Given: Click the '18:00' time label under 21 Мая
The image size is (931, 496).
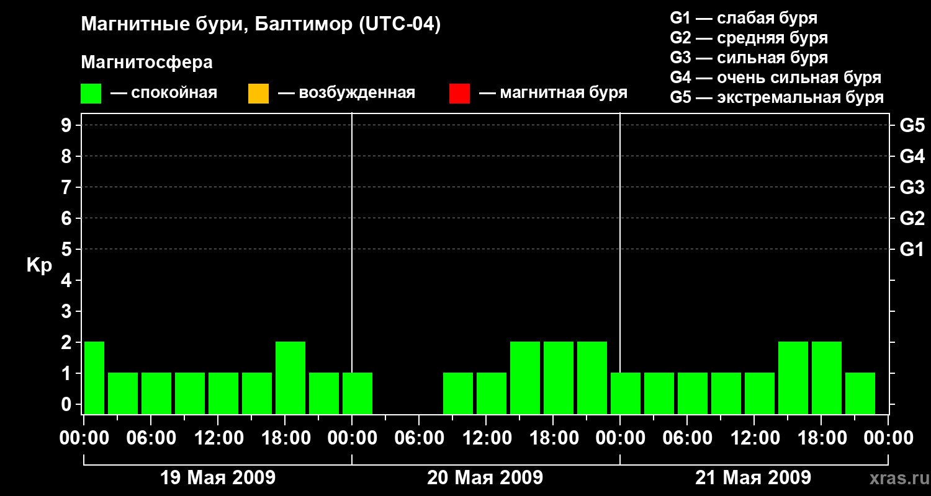Looking at the screenshot, I should click(821, 438).
